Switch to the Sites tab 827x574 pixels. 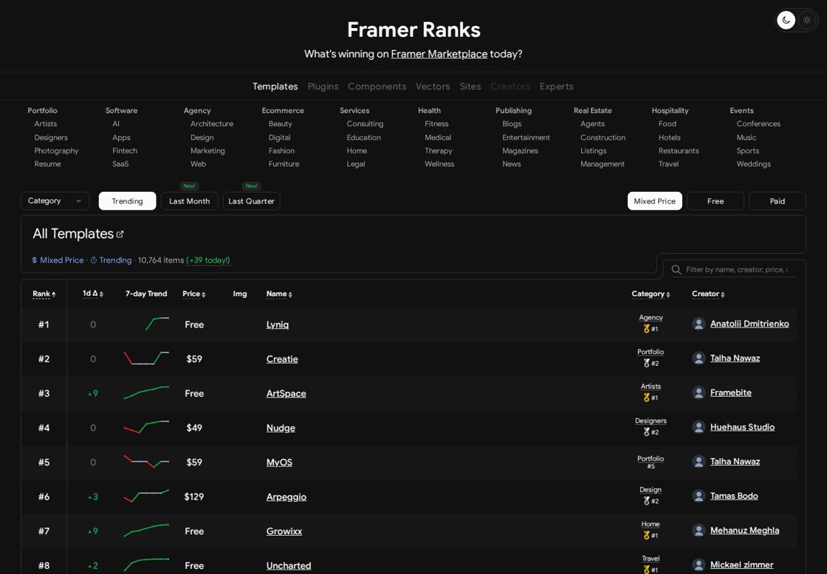[470, 86]
